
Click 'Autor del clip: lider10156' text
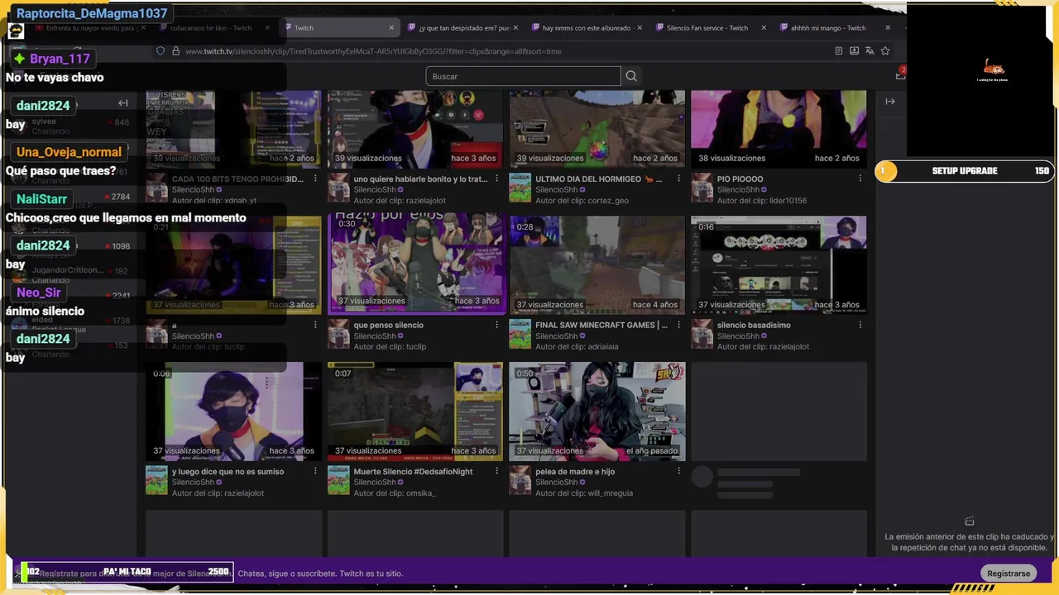coord(762,201)
